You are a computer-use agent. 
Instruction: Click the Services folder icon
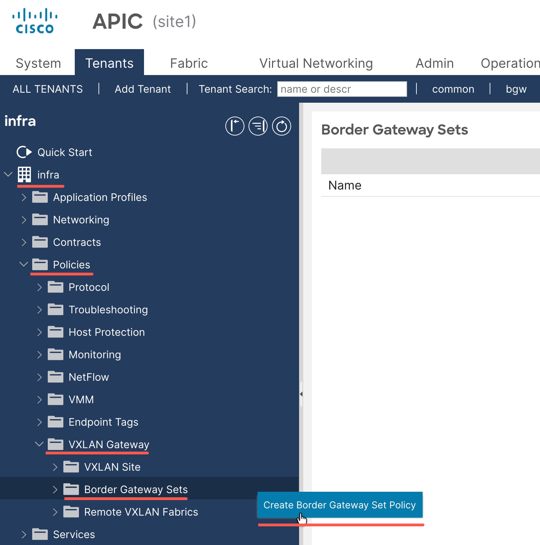point(40,534)
